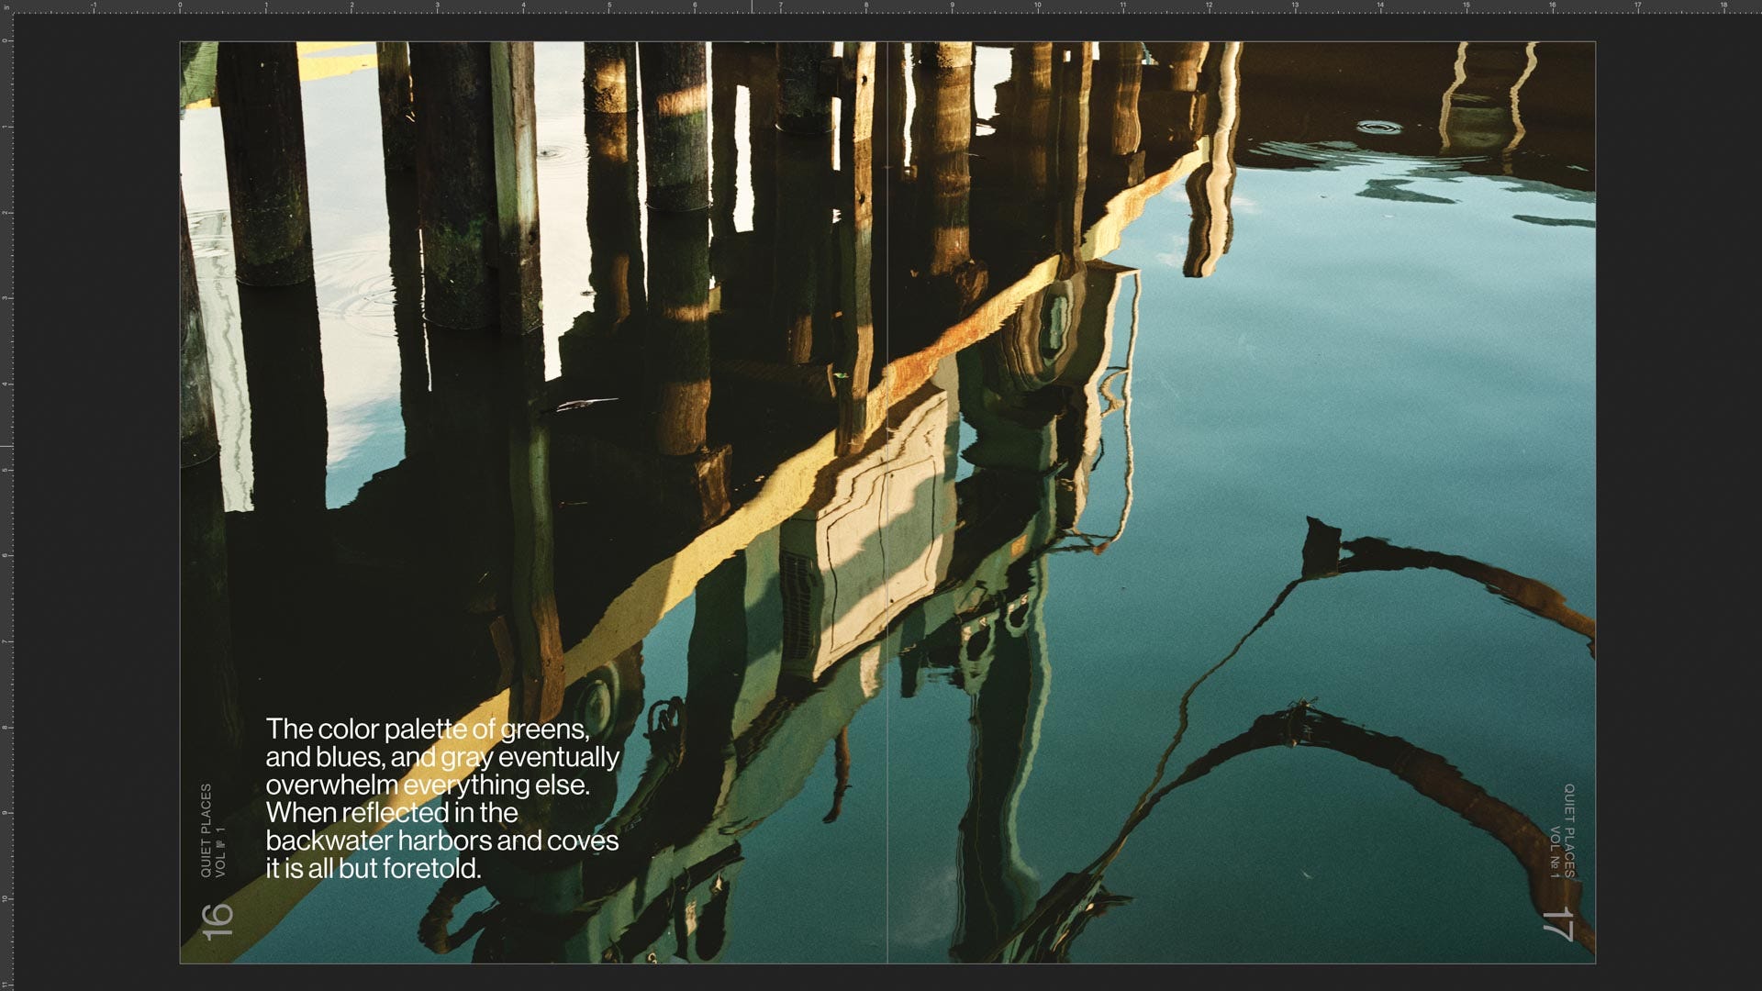Click the 9 mark on the vertical ruler
The height and width of the screenshot is (991, 1762).
coord(6,813)
